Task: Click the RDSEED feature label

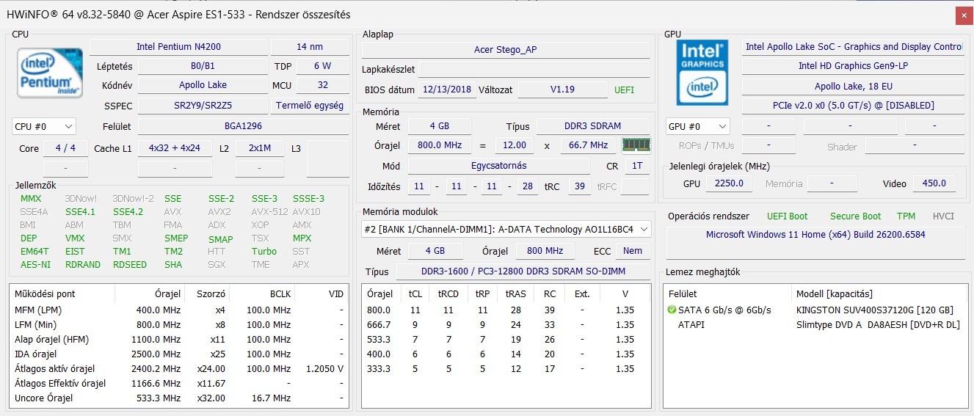Action: tap(130, 265)
